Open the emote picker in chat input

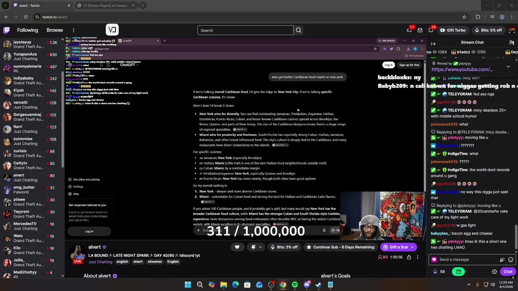coord(511,260)
